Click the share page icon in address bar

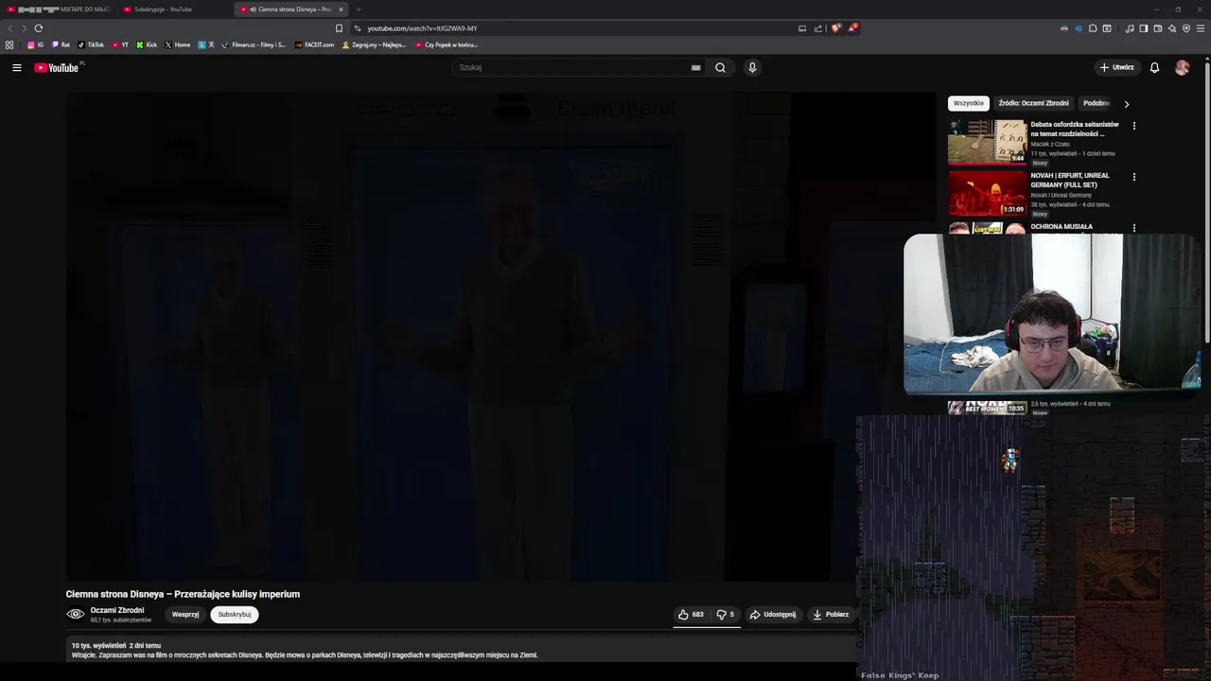[818, 28]
